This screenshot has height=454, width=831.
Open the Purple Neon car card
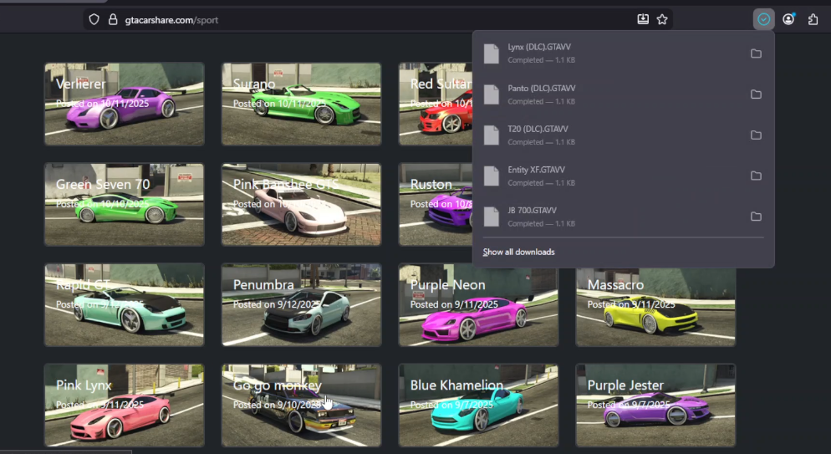pyautogui.click(x=478, y=307)
